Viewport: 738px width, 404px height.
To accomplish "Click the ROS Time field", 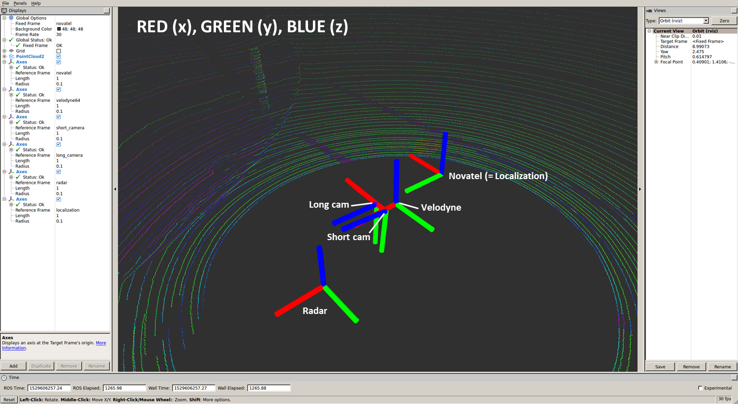I will 49,388.
